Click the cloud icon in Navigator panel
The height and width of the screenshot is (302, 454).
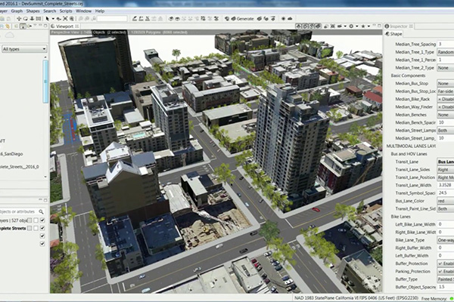[x=10, y=35]
